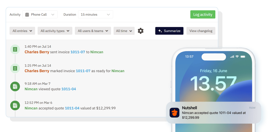The width and height of the screenshot is (270, 132).
Task: Open the All entries filter dropdown
Action: click(x=22, y=31)
